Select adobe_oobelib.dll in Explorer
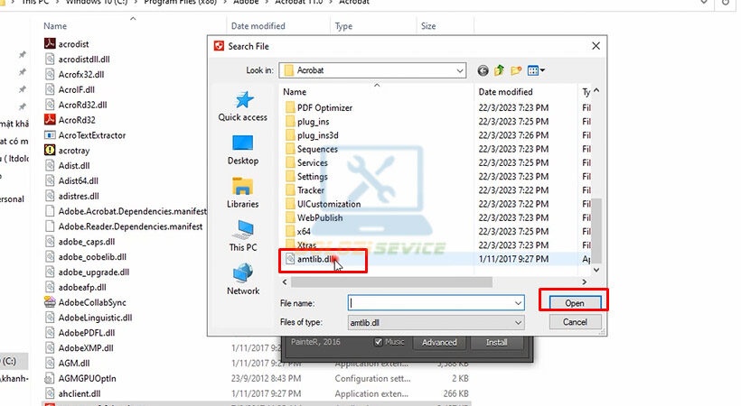 pyautogui.click(x=86, y=257)
